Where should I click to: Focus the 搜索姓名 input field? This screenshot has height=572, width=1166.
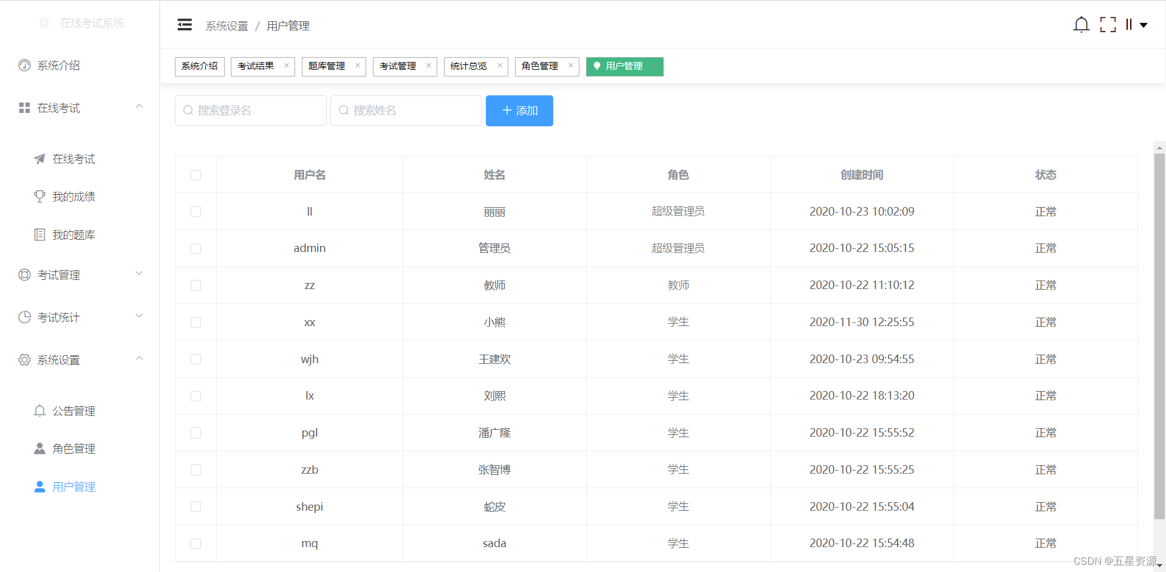pyautogui.click(x=406, y=111)
